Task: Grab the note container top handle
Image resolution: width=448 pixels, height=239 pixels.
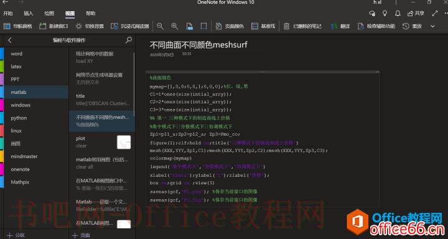Action: pyautogui.click(x=263, y=72)
